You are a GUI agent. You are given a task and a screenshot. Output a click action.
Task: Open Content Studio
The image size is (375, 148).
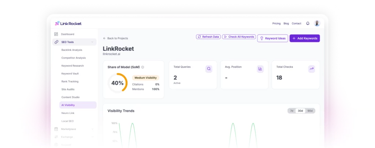[x=71, y=97]
